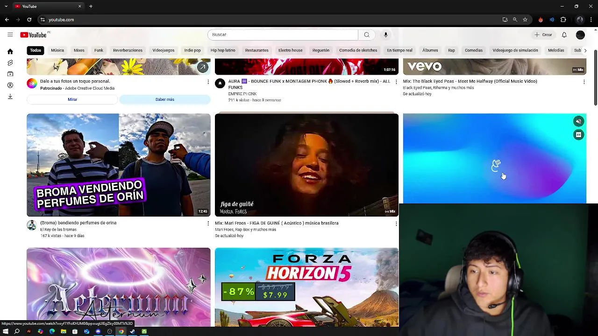The width and height of the screenshot is (598, 336).
Task: Select the En tiempo real filter chip
Action: [399, 50]
